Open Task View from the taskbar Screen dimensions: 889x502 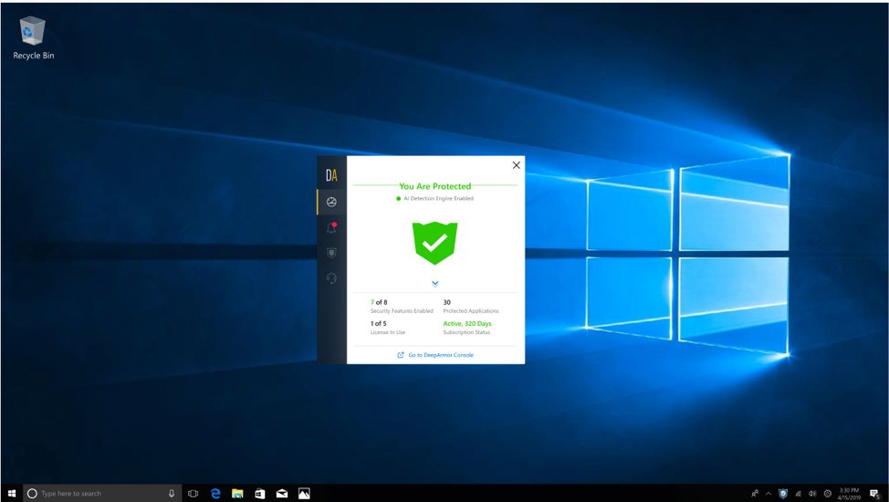pos(193,494)
